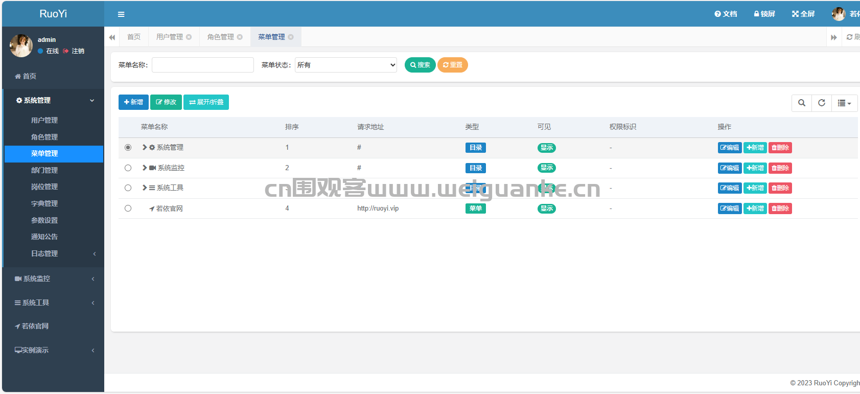Delete the 系统工具 row
This screenshot has width=860, height=394.
pyautogui.click(x=780, y=188)
